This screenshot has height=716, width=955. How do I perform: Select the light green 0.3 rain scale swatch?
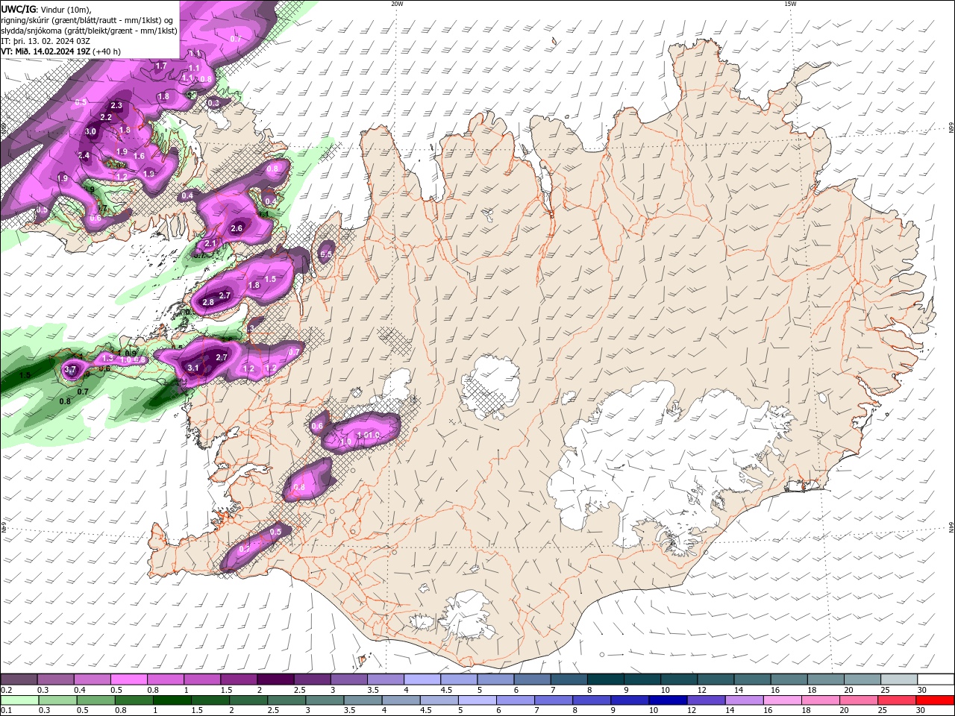pos(57,700)
